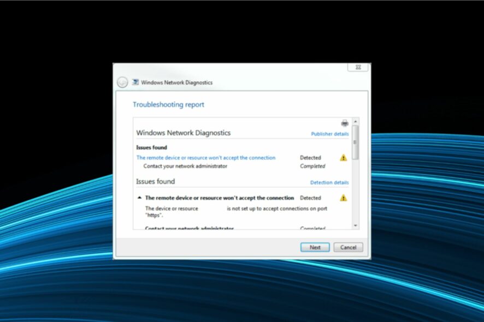
Task: Click the bold 'Issues found' label
Action: (151, 147)
